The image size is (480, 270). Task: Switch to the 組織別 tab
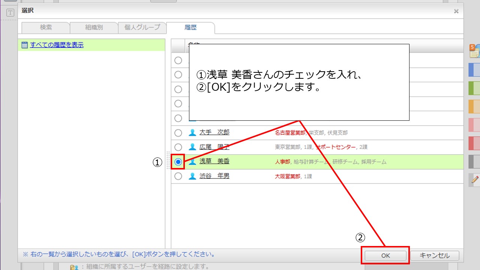(94, 27)
